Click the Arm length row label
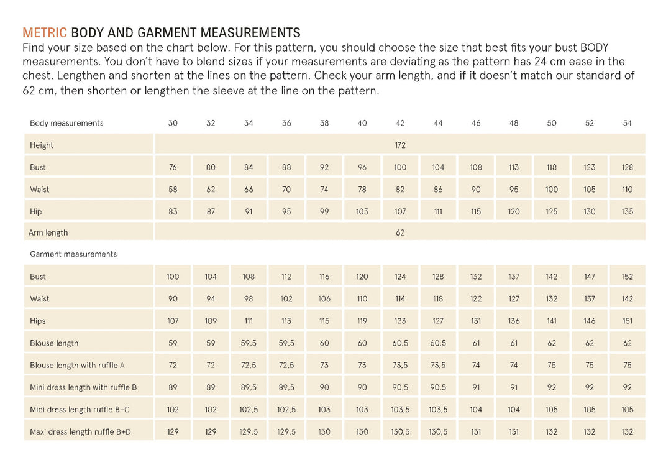The width and height of the screenshot is (671, 460). point(48,233)
